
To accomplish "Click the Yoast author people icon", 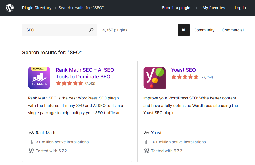I will [x=147, y=133].
